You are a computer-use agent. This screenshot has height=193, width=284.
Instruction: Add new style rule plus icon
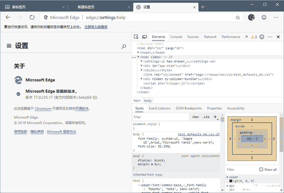coord(215,117)
